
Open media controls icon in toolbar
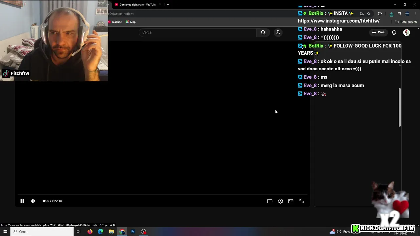pos(399,14)
